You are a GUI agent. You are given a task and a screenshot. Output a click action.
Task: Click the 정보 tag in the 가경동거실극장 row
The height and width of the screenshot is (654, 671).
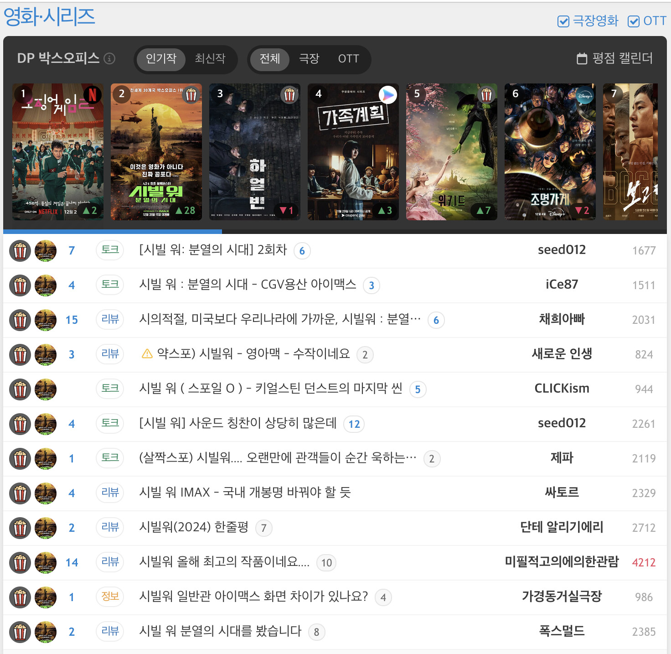[x=110, y=597]
